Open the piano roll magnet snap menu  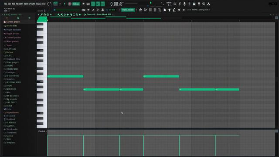click(x=44, y=14)
